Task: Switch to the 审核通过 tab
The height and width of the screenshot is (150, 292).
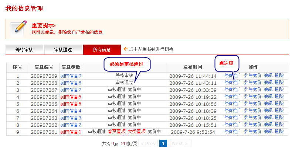Action: coord(63,49)
